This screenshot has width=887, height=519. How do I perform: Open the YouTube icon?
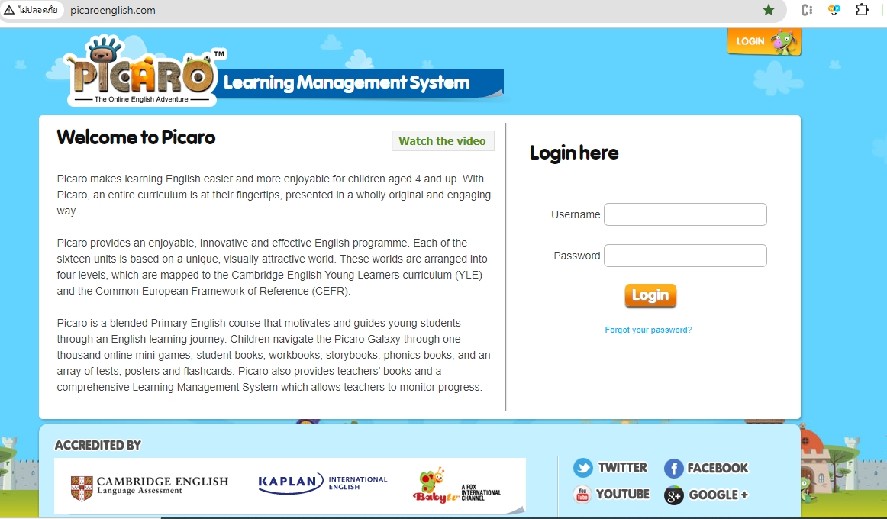582,494
